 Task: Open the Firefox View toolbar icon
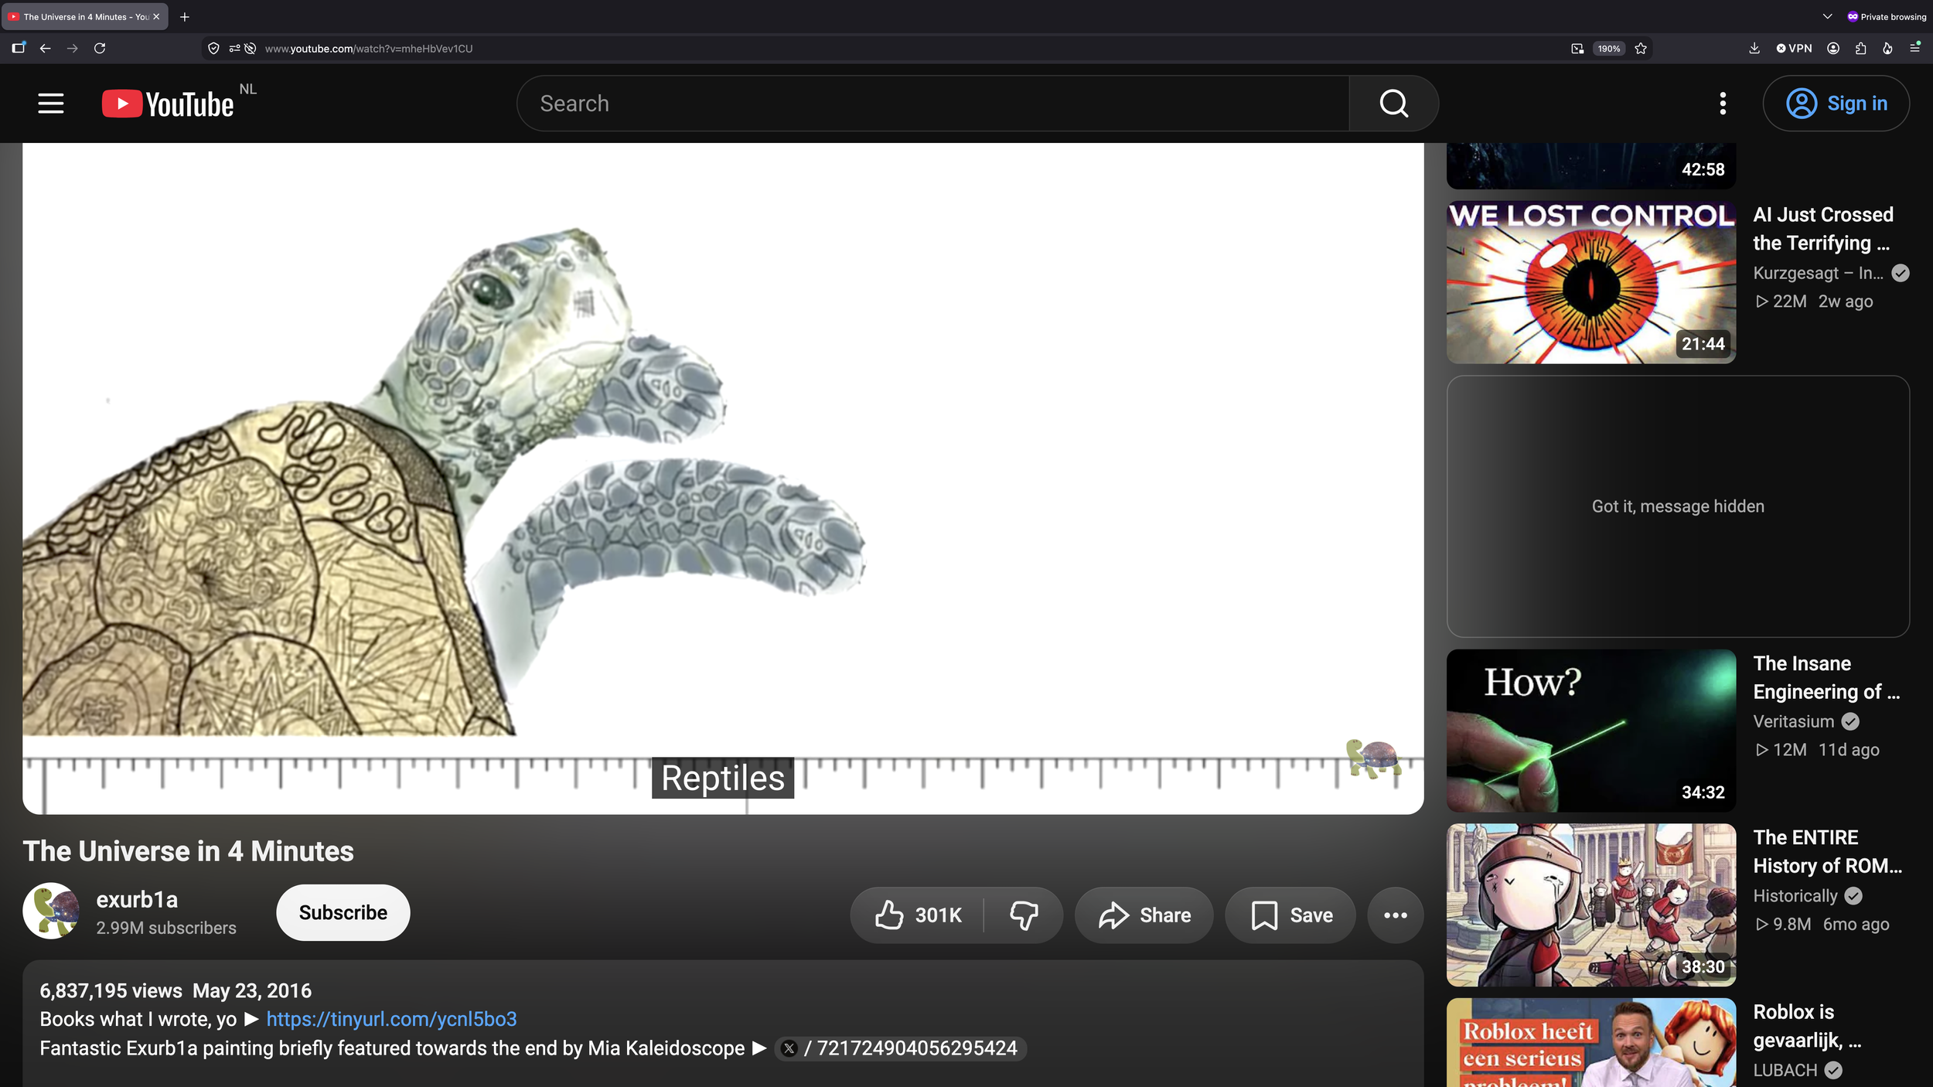pos(19,48)
